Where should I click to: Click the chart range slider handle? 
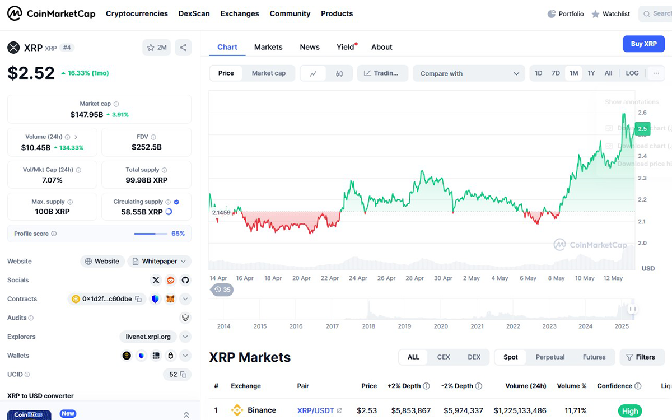point(633,309)
